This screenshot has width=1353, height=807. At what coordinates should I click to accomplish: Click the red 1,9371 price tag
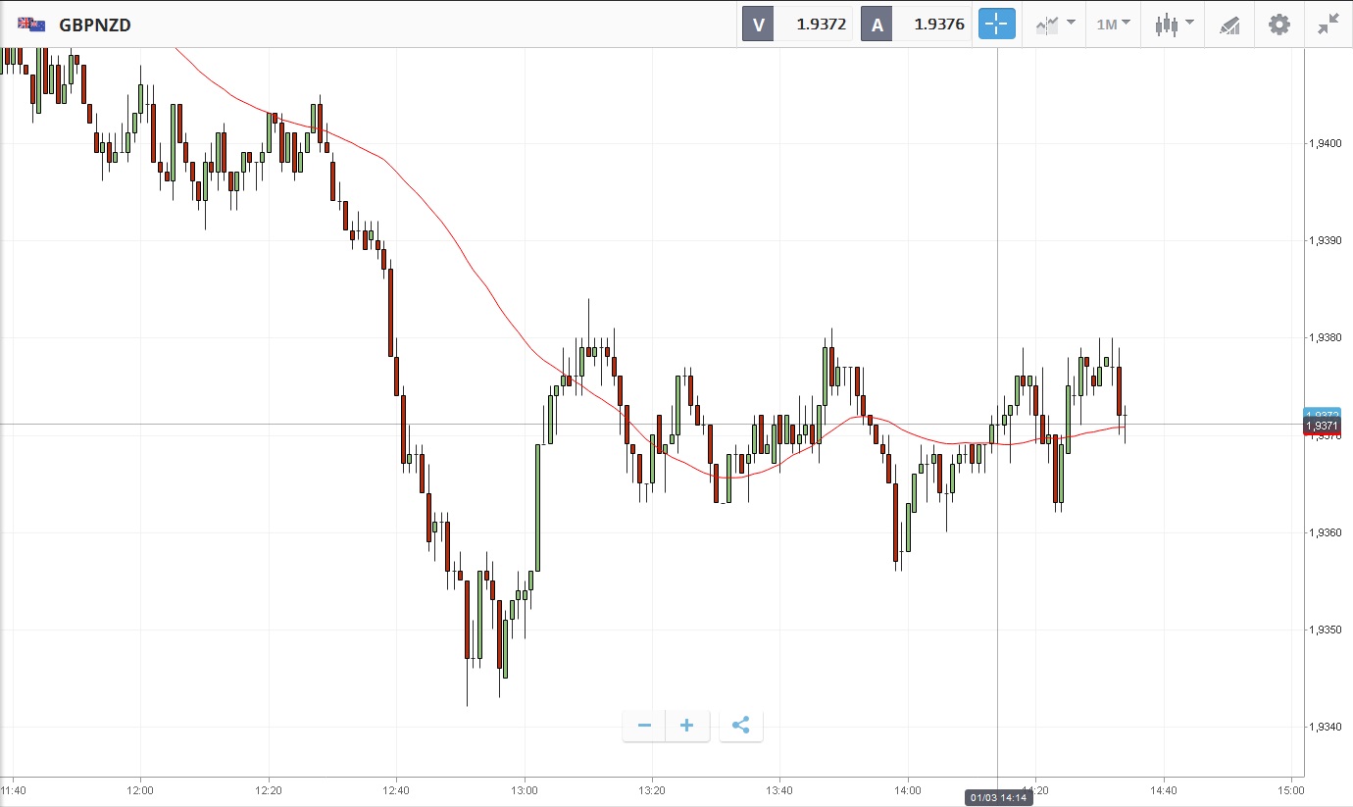tap(1322, 427)
